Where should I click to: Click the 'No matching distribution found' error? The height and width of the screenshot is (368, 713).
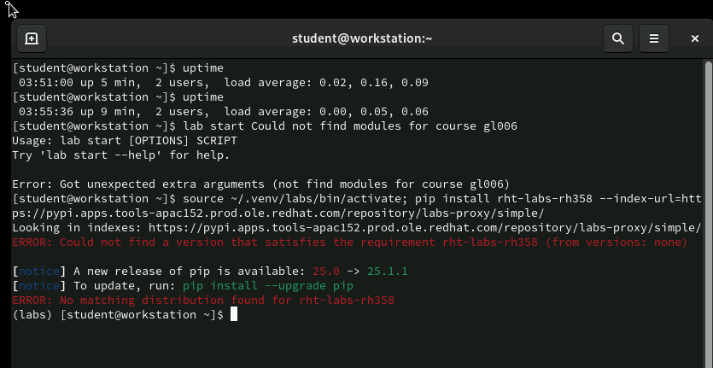click(x=203, y=301)
